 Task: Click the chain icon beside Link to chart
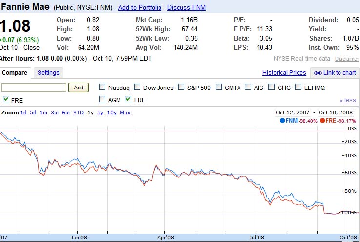[318, 73]
